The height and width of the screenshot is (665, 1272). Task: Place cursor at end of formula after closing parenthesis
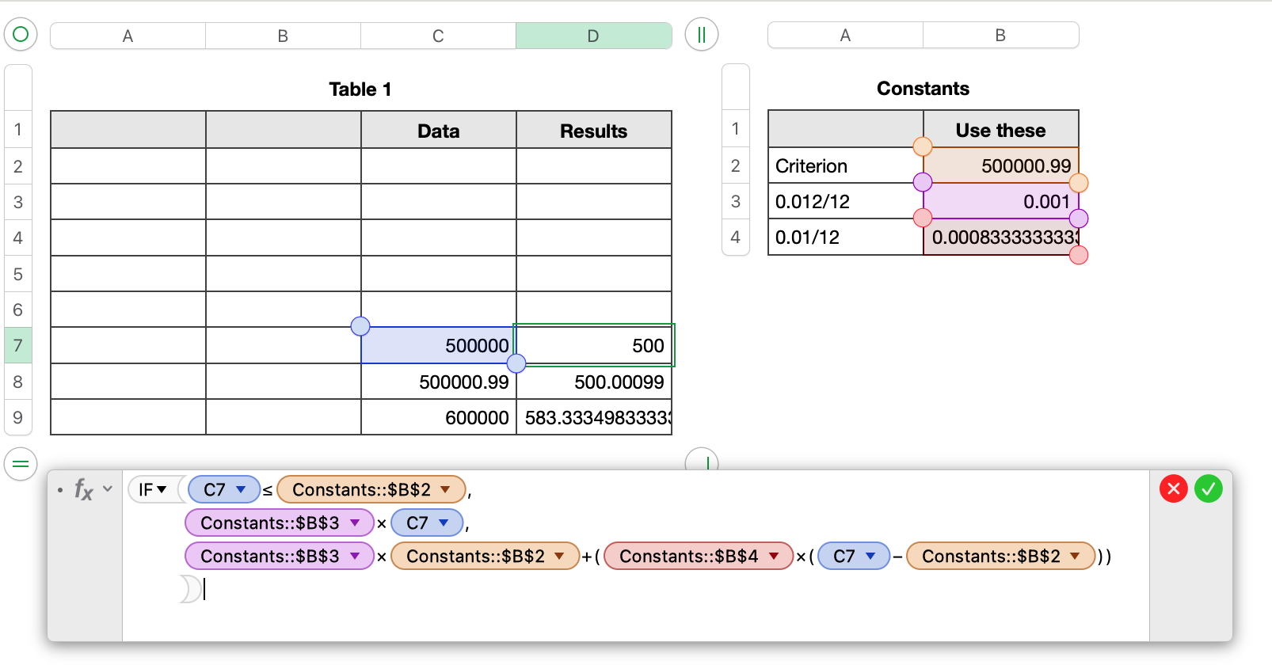[204, 589]
